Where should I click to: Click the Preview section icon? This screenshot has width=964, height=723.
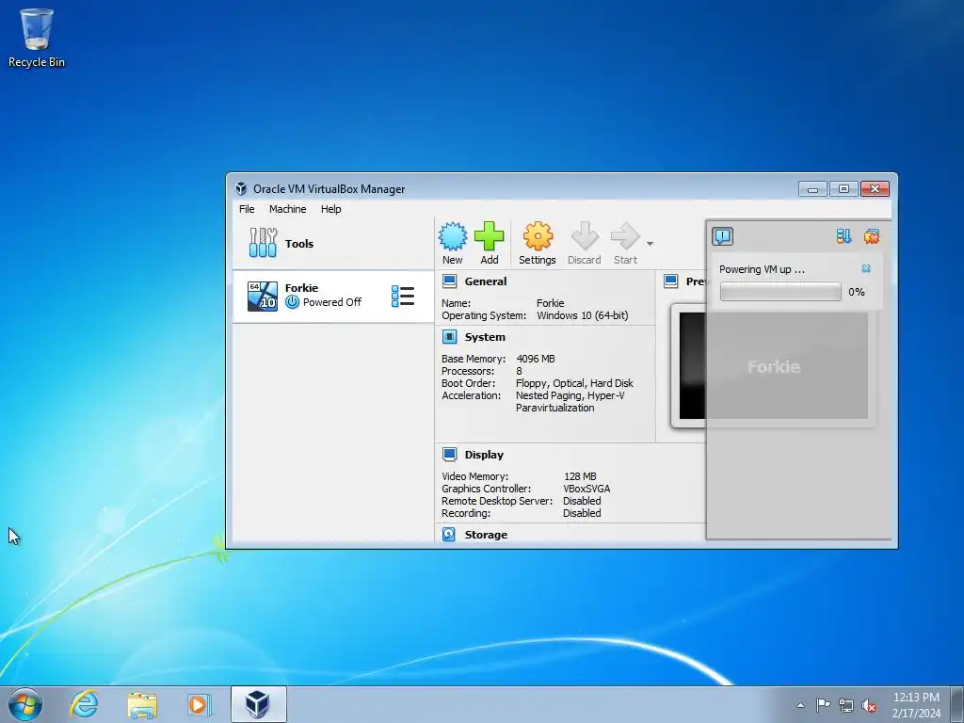pos(670,281)
